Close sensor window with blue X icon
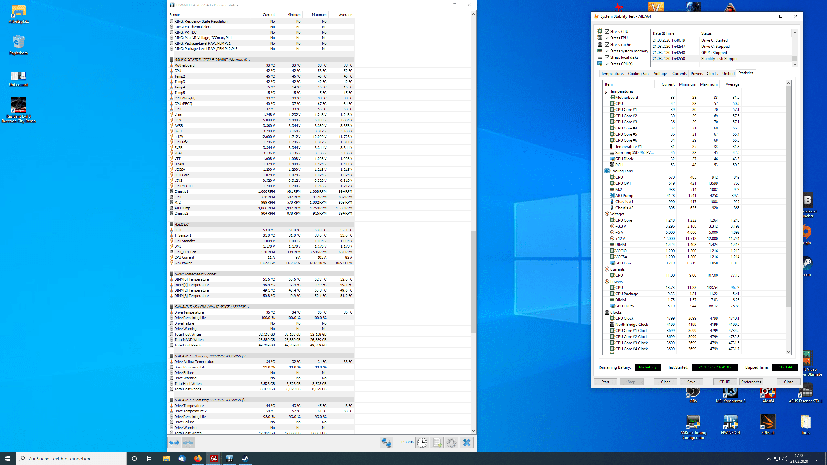The image size is (827, 465). click(466, 442)
